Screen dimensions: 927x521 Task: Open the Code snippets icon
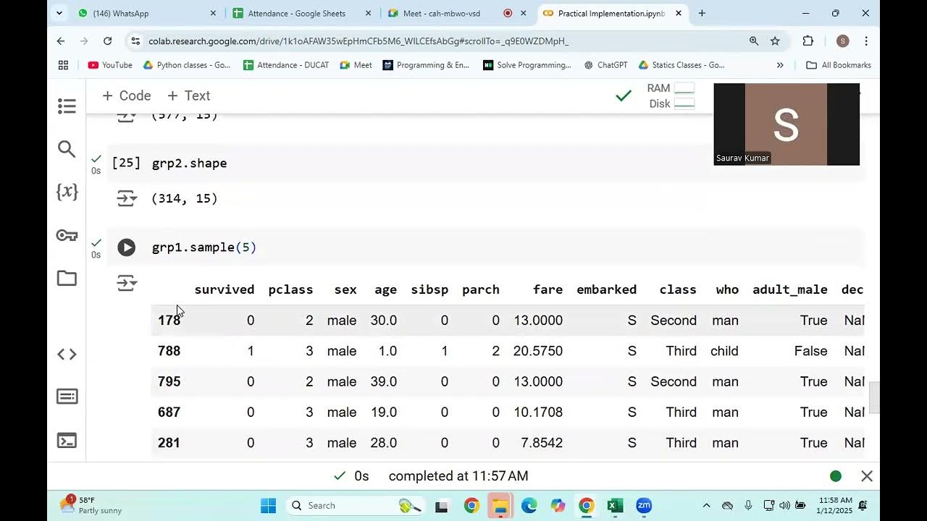[x=67, y=354]
